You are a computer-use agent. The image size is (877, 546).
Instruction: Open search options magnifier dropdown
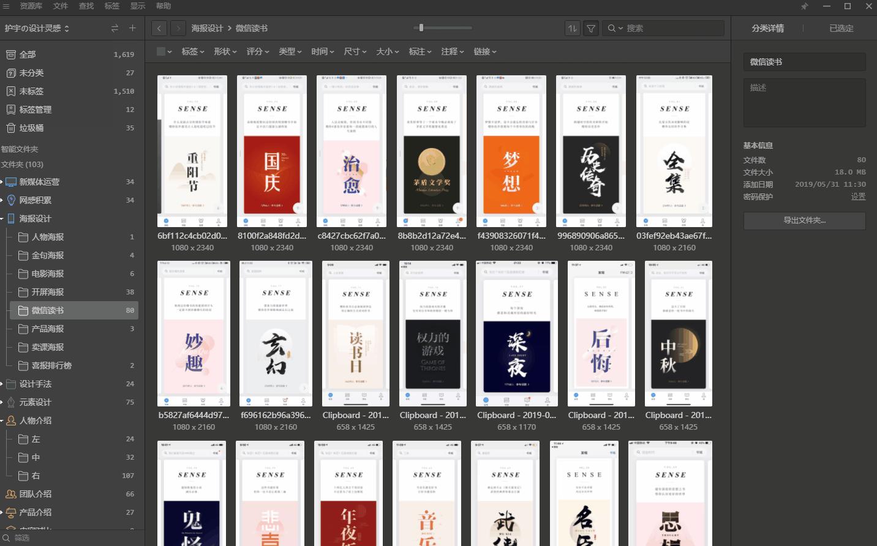point(614,28)
